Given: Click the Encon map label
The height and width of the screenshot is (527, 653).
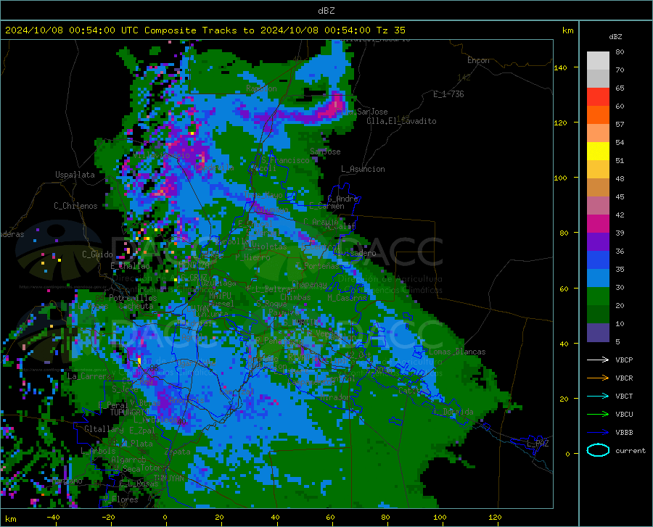Looking at the screenshot, I should (x=478, y=60).
